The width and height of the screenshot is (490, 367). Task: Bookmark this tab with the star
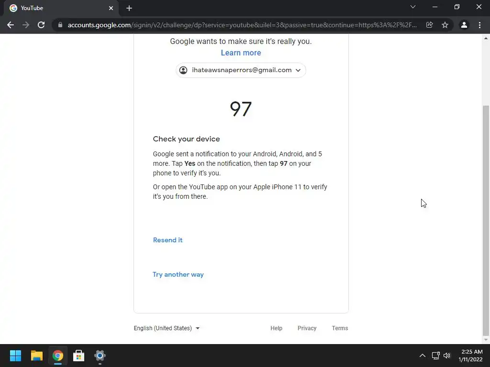tap(445, 25)
